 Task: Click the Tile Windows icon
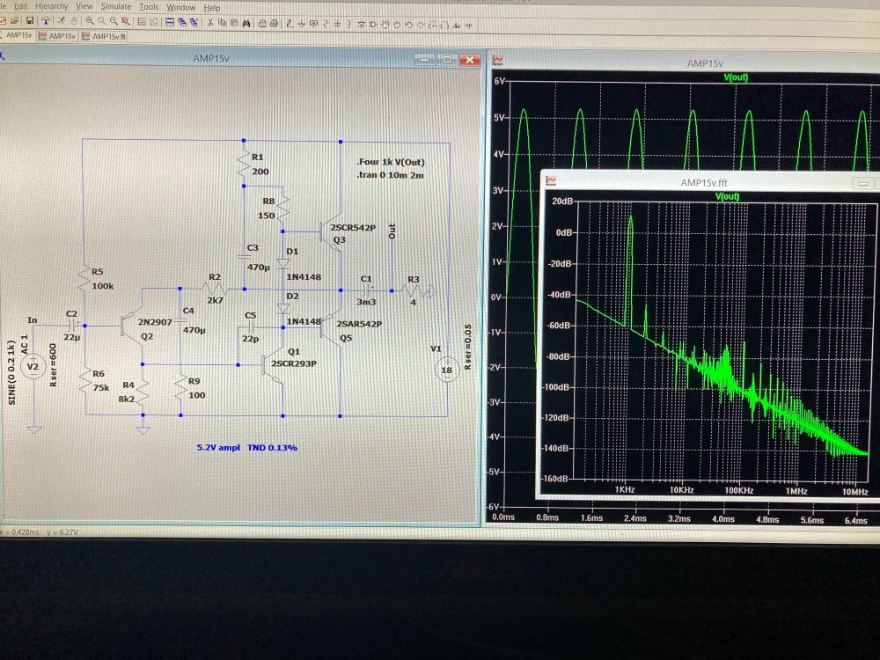coord(169,22)
